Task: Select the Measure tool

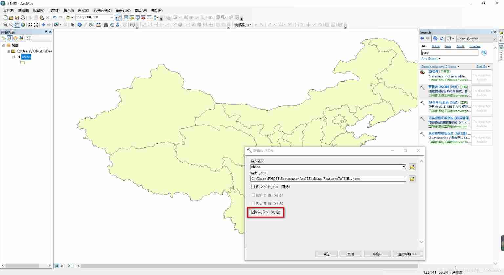Action: coord(98,25)
